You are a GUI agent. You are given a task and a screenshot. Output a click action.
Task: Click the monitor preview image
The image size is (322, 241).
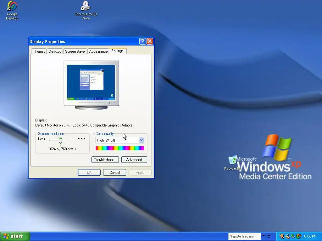coord(92,85)
